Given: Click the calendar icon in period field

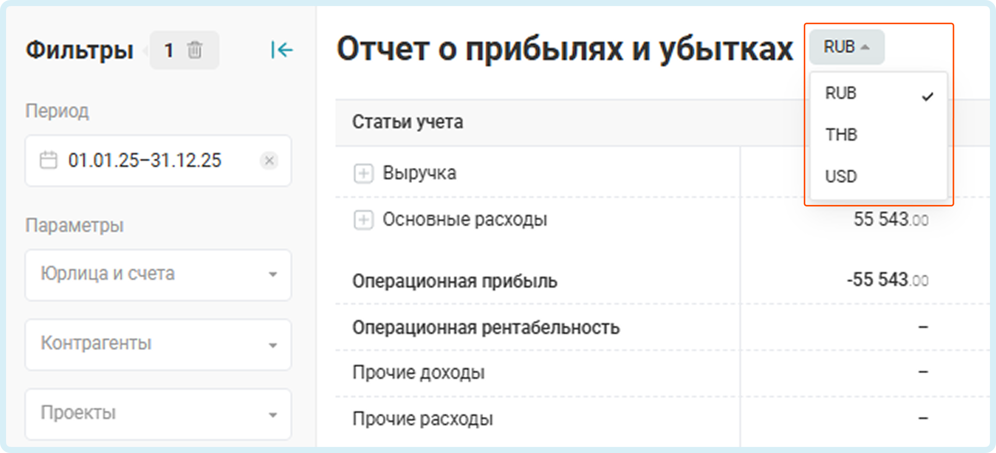Looking at the screenshot, I should [48, 160].
